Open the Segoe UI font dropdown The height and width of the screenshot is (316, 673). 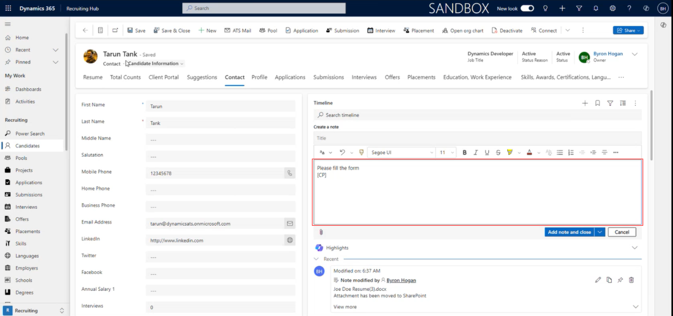point(401,152)
